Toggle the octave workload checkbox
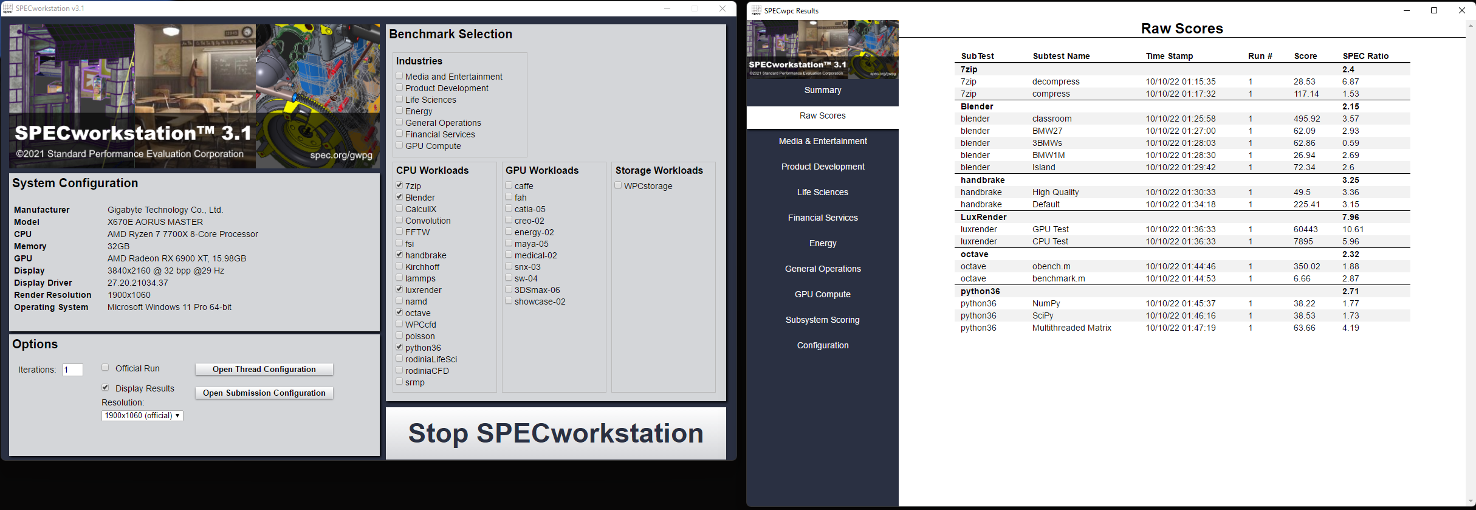 [399, 312]
